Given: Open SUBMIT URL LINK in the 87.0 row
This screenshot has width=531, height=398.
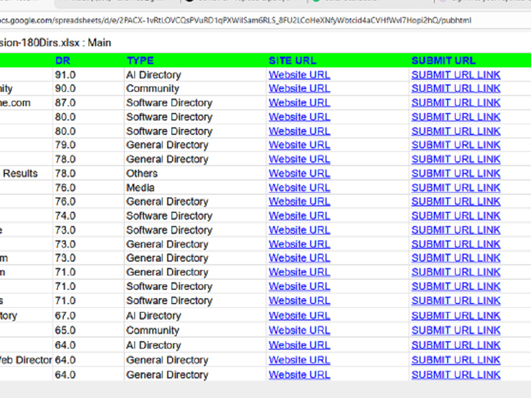Looking at the screenshot, I should [456, 102].
